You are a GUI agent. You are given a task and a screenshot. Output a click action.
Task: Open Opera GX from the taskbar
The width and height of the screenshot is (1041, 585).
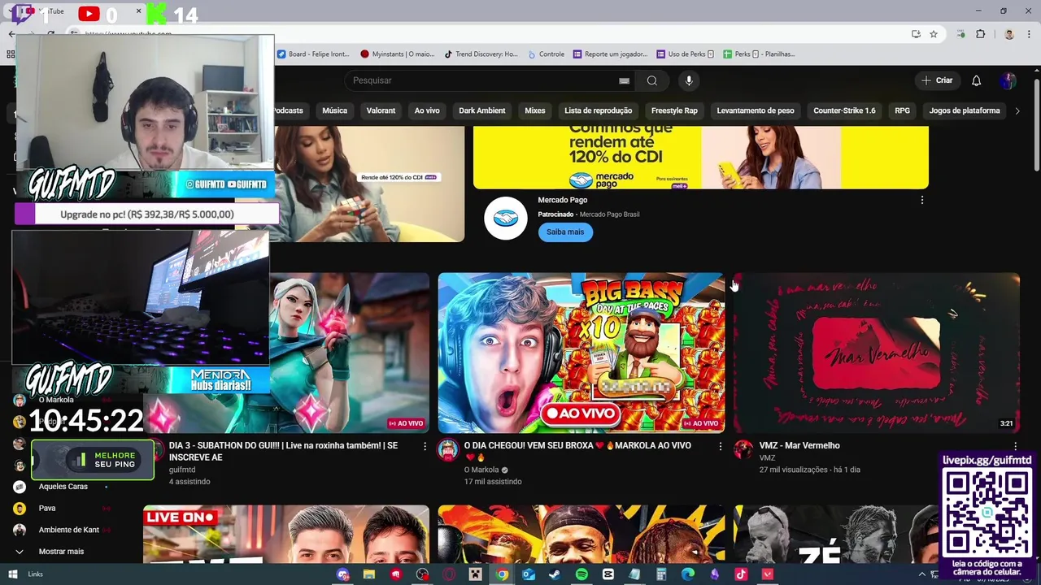pos(449,574)
